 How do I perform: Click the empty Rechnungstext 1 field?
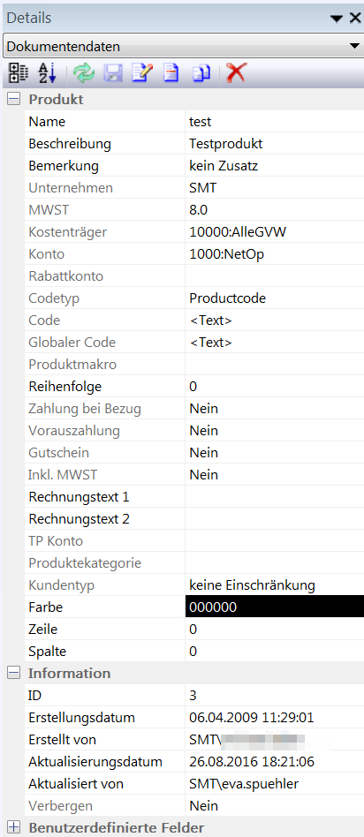pyautogui.click(x=275, y=497)
